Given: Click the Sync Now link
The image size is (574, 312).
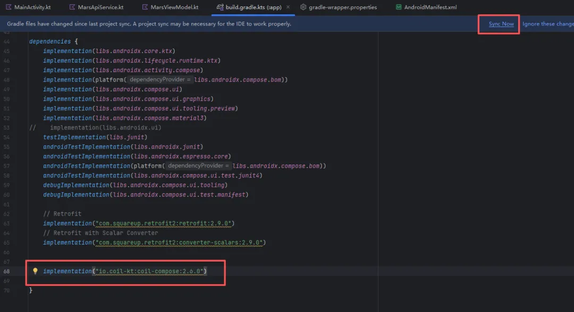Looking at the screenshot, I should click(501, 24).
